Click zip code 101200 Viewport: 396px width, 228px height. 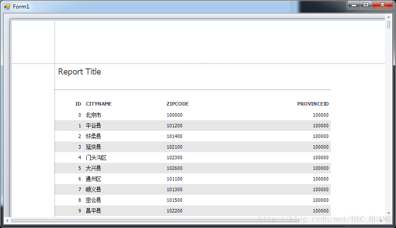[x=175, y=126]
